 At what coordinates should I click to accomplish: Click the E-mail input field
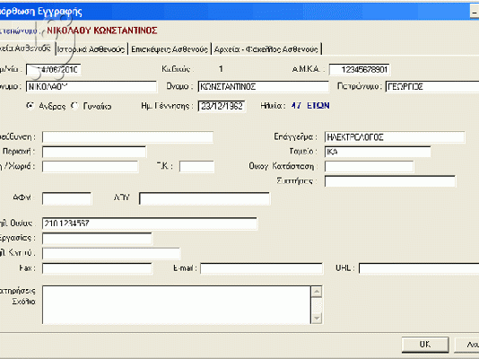coord(261,268)
